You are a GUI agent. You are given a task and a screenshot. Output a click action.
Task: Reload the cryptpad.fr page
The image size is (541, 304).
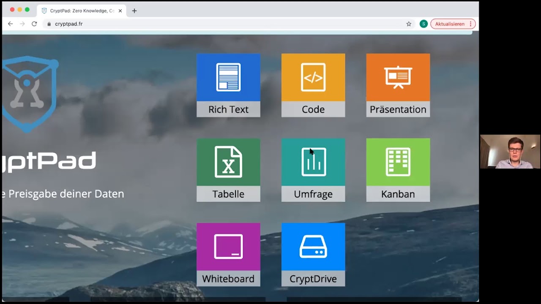[34, 24]
